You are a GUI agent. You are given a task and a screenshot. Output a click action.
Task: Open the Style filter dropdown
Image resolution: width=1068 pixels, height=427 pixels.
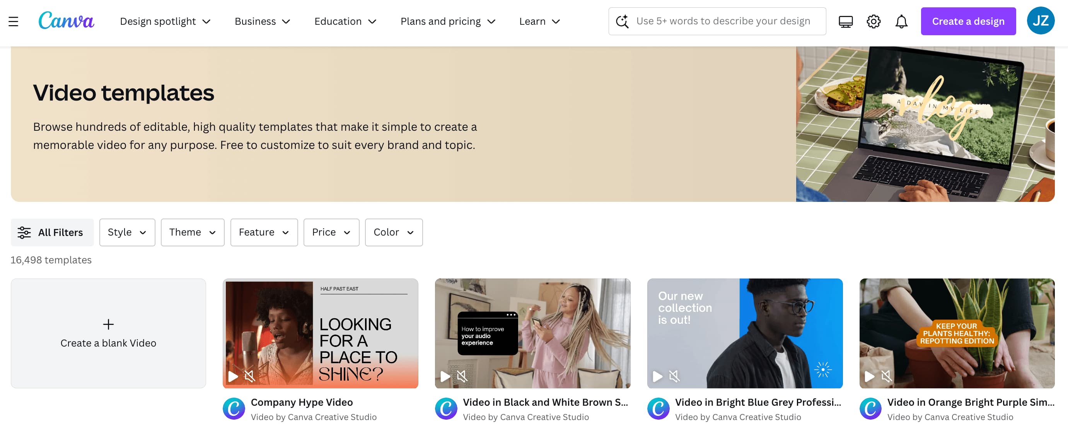(x=127, y=232)
